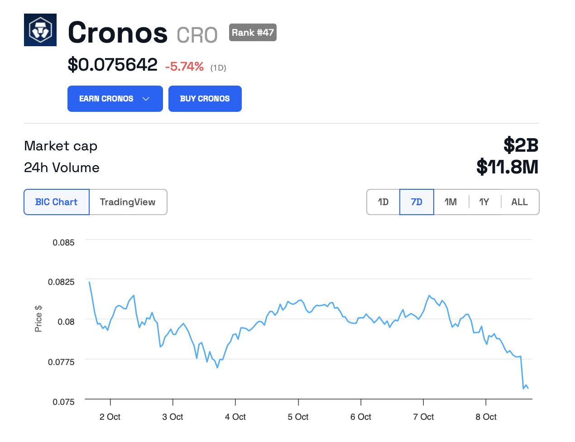Open the TradingView chart tab

click(128, 202)
